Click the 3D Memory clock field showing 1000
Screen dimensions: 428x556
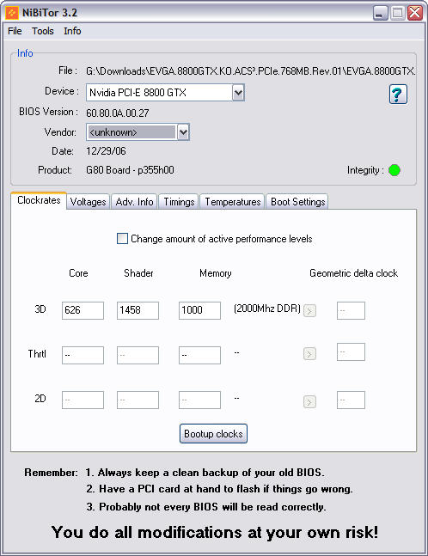point(199,310)
